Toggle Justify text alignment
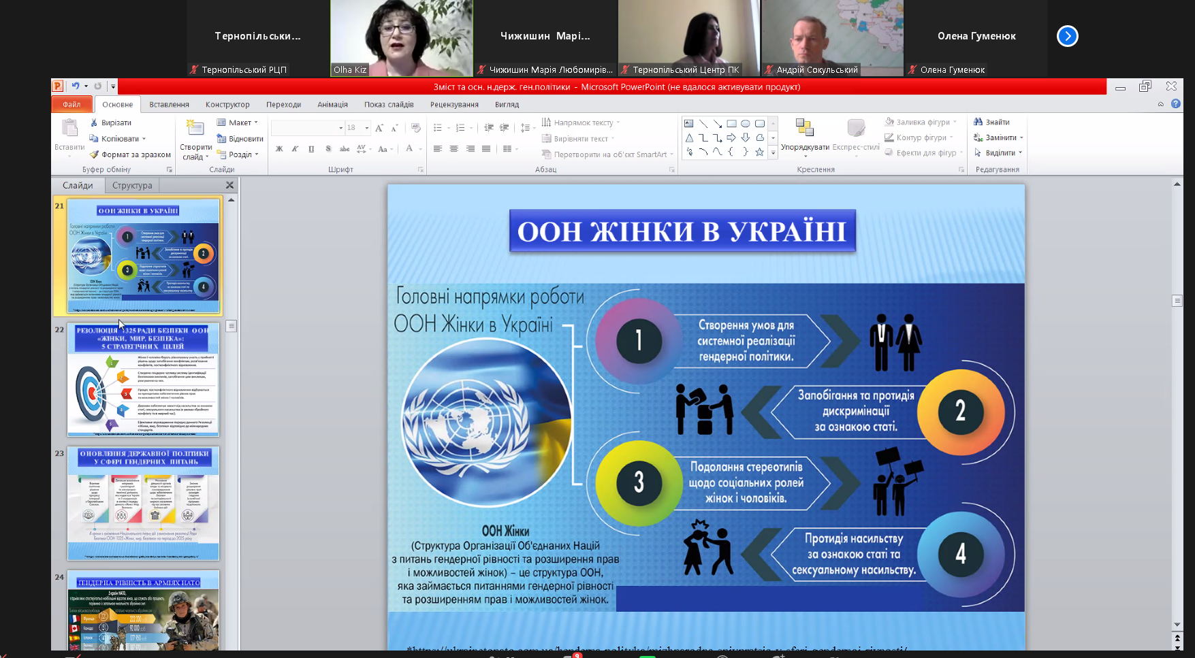 point(486,148)
